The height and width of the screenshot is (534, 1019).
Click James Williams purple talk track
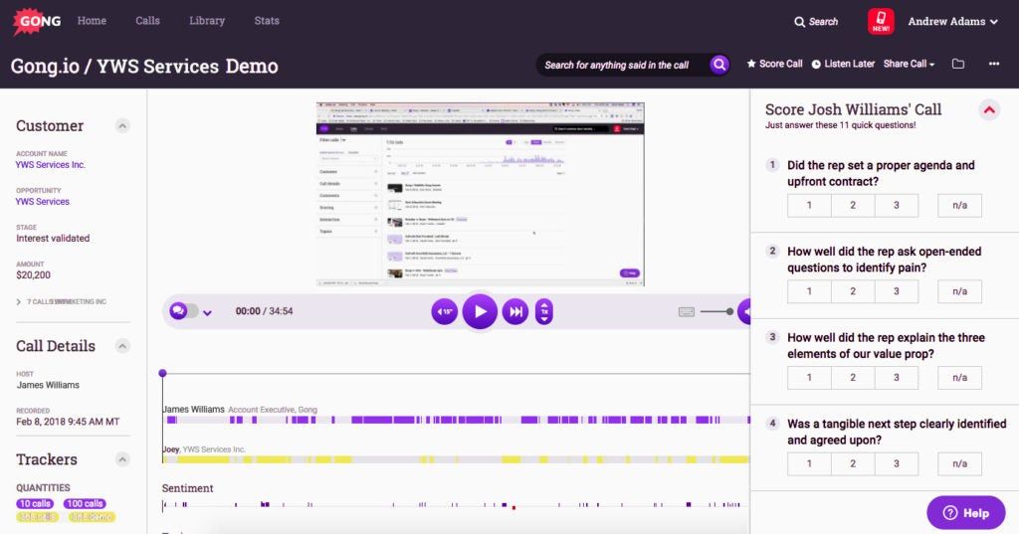point(456,421)
